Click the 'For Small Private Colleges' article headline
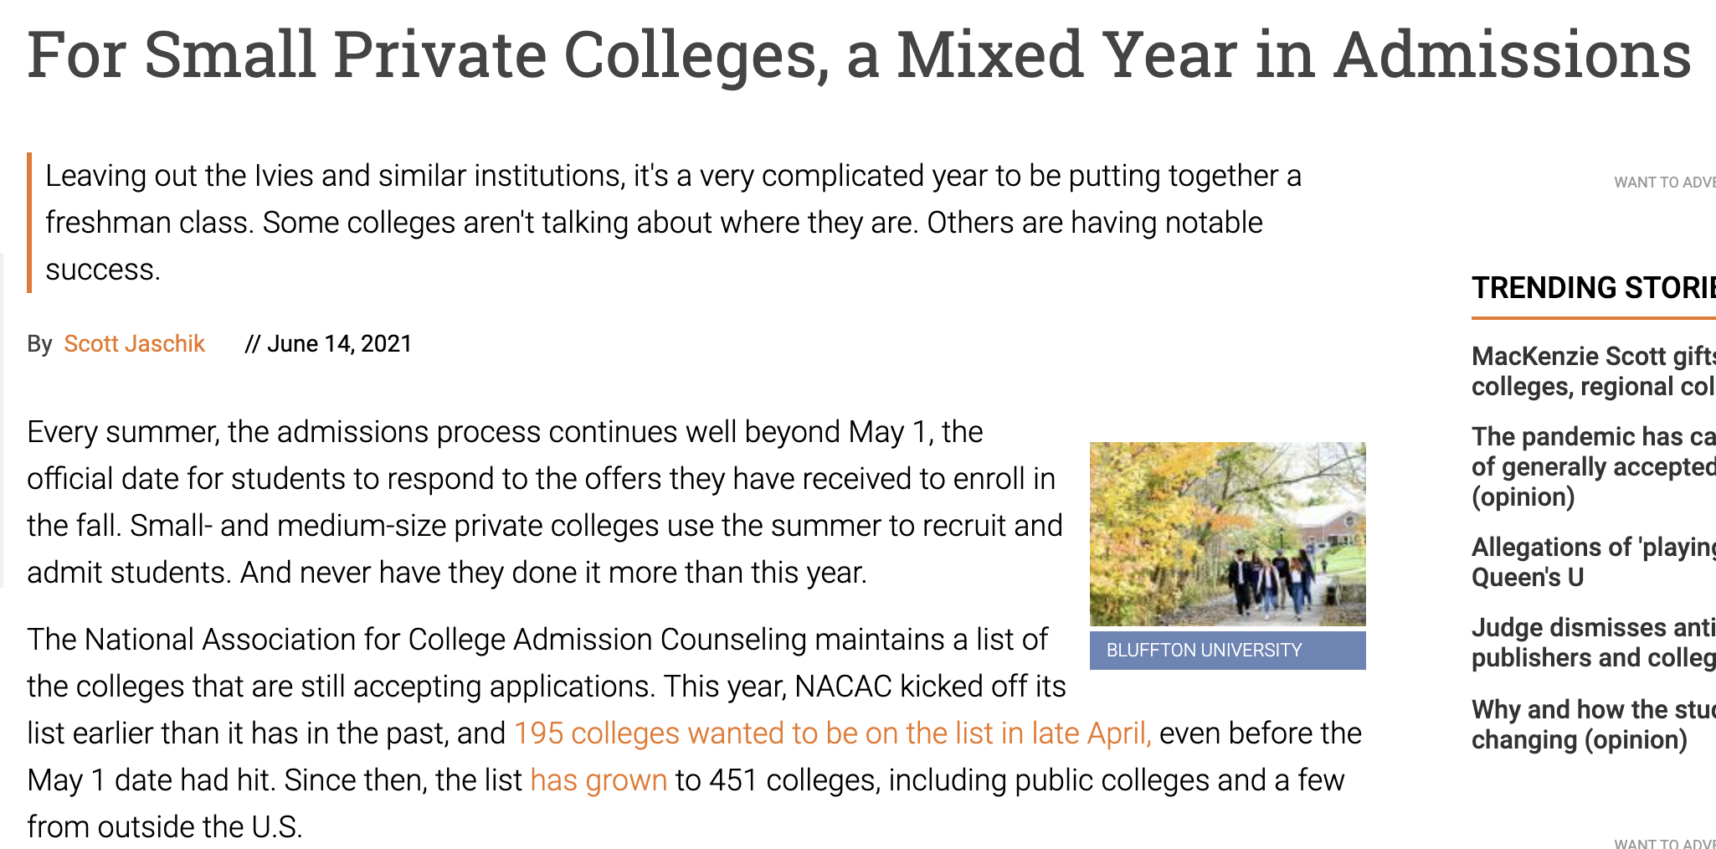 coord(859,55)
